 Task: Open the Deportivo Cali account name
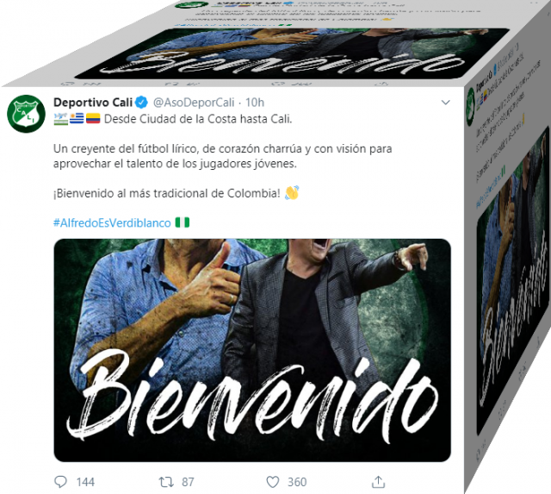pyautogui.click(x=93, y=103)
